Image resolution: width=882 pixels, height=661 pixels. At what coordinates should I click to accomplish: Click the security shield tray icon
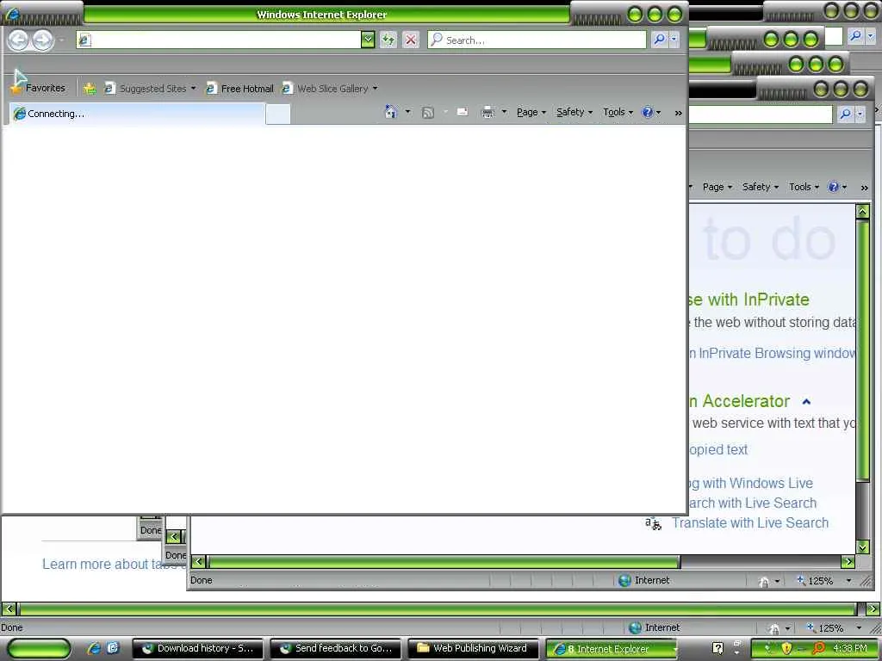[786, 649]
